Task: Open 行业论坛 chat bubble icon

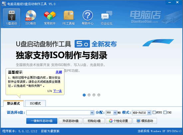Action: pyautogui.click(x=106, y=18)
